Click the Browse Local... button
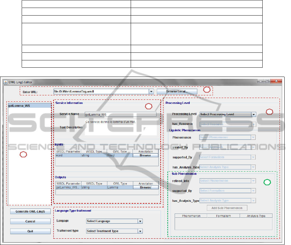 click(177, 92)
